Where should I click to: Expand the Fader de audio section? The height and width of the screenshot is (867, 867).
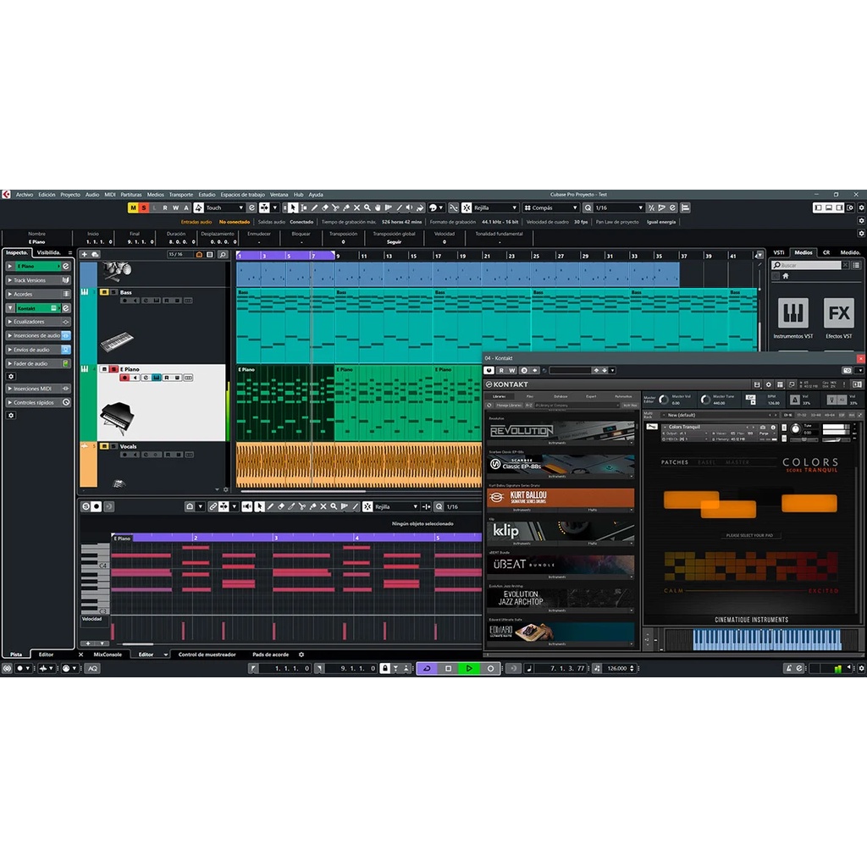click(x=37, y=363)
